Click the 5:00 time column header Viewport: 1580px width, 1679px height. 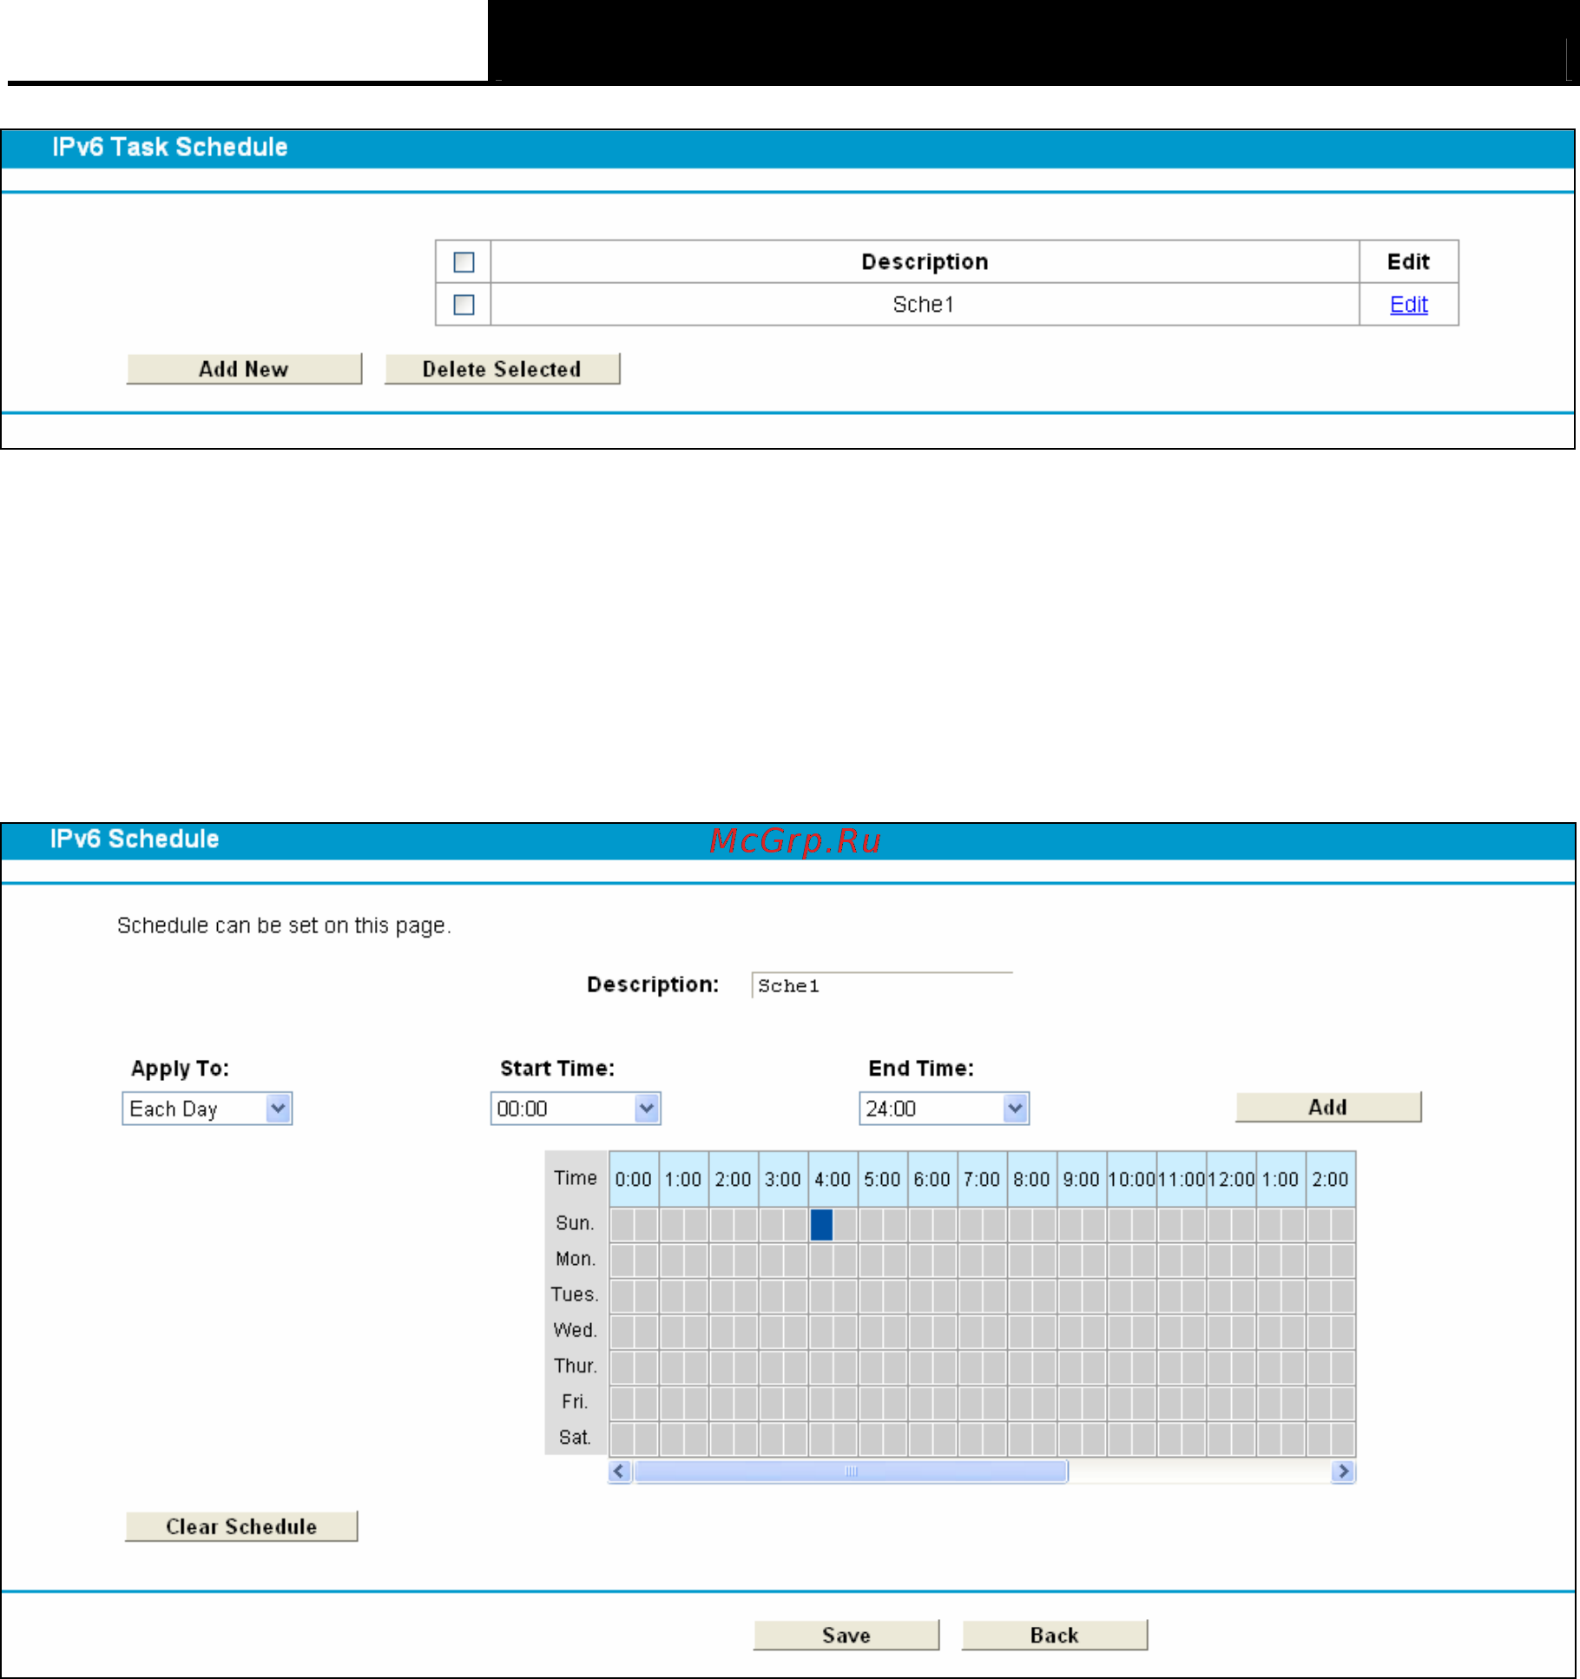click(x=882, y=1179)
